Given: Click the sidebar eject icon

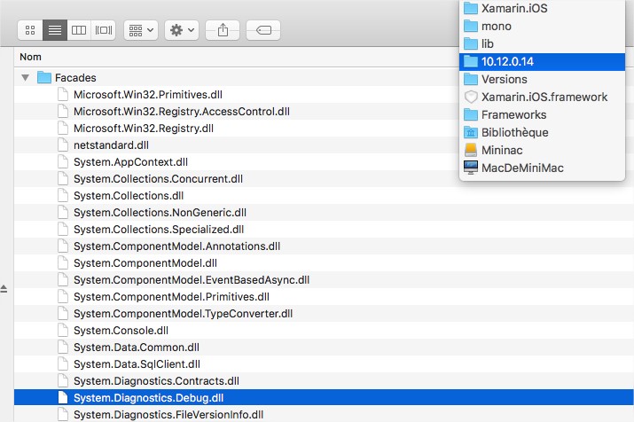Looking at the screenshot, I should point(4,289).
